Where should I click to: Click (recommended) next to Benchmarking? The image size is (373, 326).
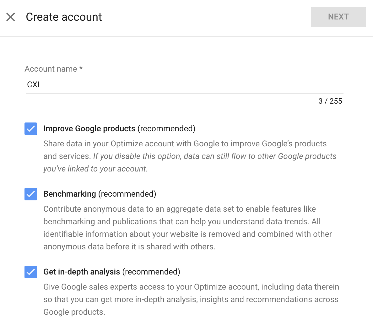(127, 194)
